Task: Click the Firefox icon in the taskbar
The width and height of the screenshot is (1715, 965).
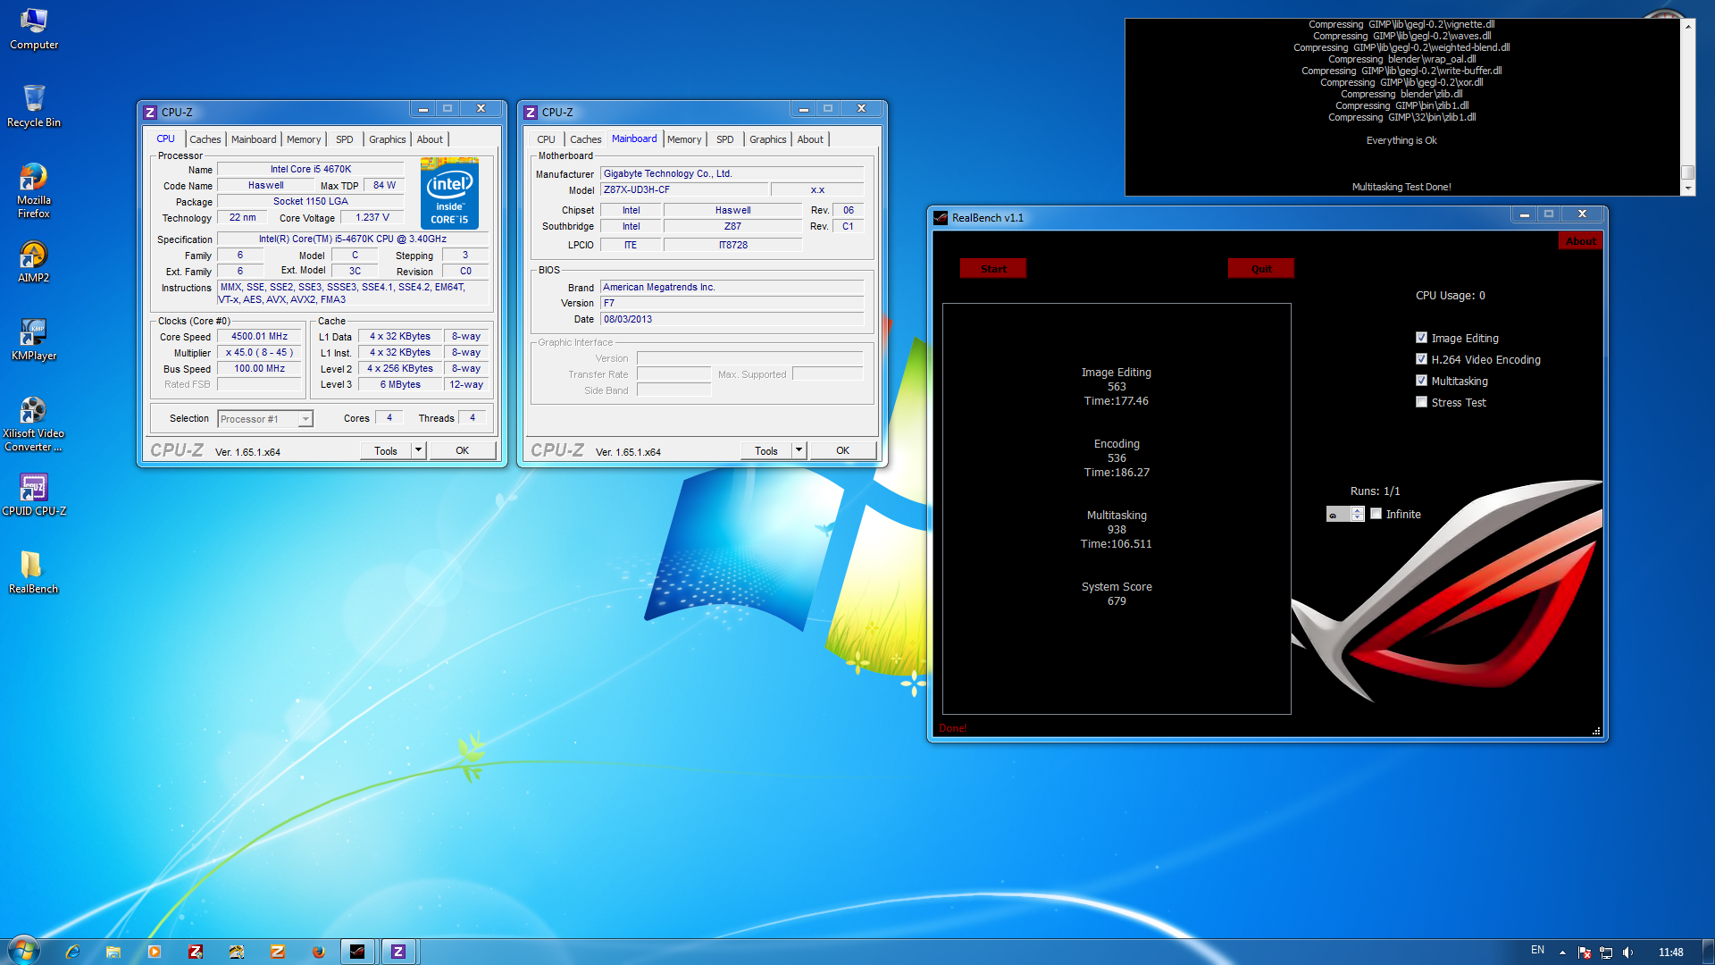Action: click(x=318, y=952)
